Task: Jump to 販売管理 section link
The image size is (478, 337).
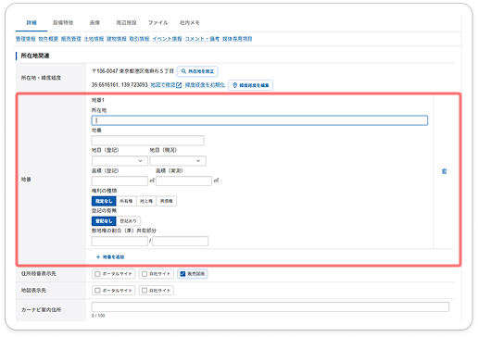Action: pos(71,39)
